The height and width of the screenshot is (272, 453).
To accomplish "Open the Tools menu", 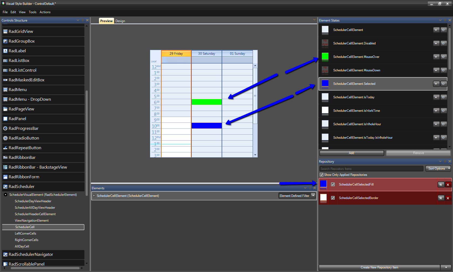I will [33, 12].
